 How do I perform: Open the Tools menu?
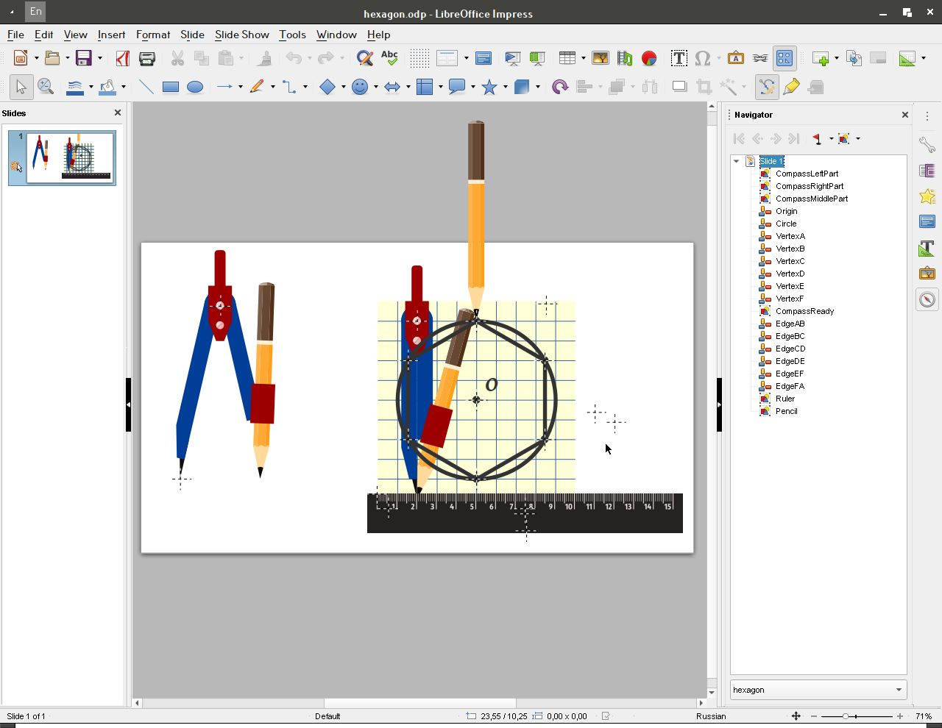tap(292, 35)
